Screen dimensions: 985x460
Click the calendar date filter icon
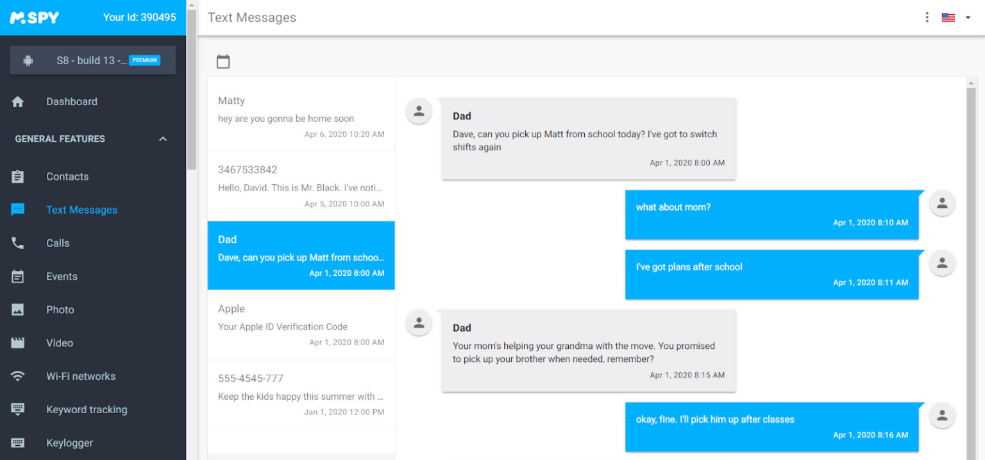coord(223,62)
